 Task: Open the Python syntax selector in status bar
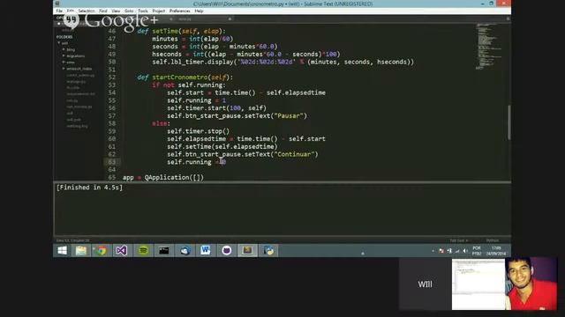(x=493, y=240)
